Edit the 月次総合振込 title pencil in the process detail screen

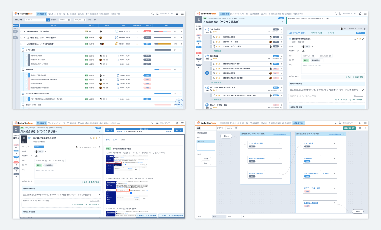[x=282, y=22]
